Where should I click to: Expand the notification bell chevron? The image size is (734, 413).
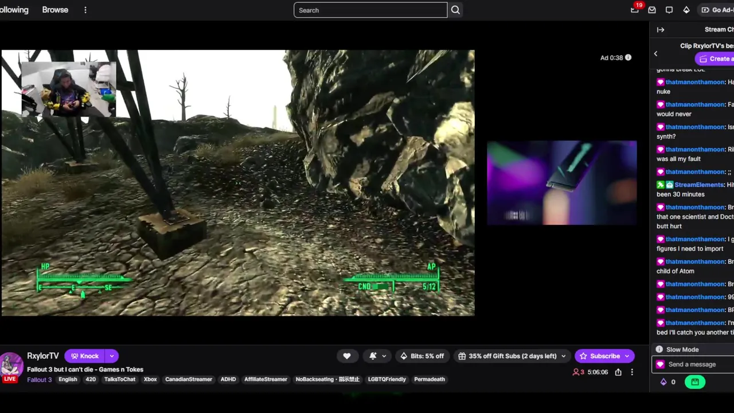click(x=384, y=356)
